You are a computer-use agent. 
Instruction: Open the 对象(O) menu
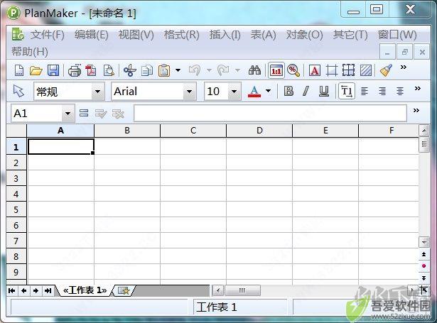click(304, 35)
